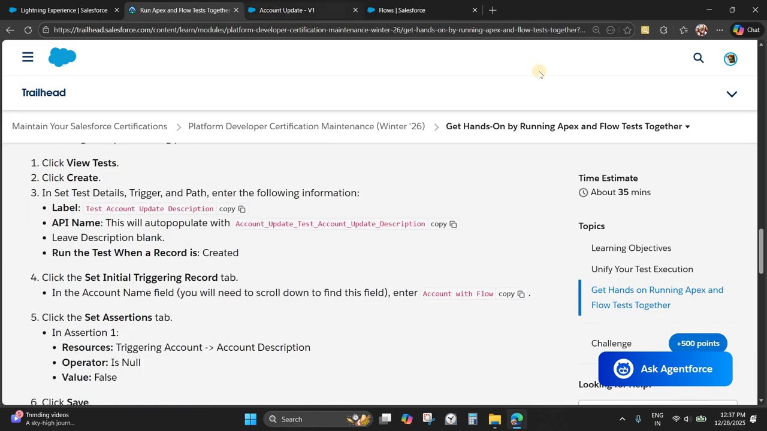Viewport: 767px width, 431px height.
Task: Go back to previous browser page
Action: (x=10, y=29)
